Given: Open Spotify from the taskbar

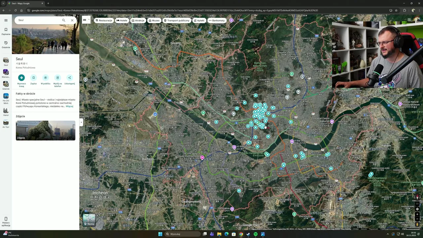Looking at the screenshot, I should [255, 234].
